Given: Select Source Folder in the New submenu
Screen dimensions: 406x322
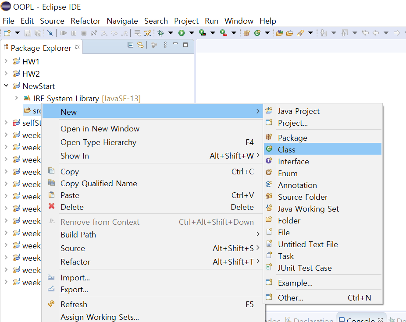Looking at the screenshot, I should pos(323,197).
